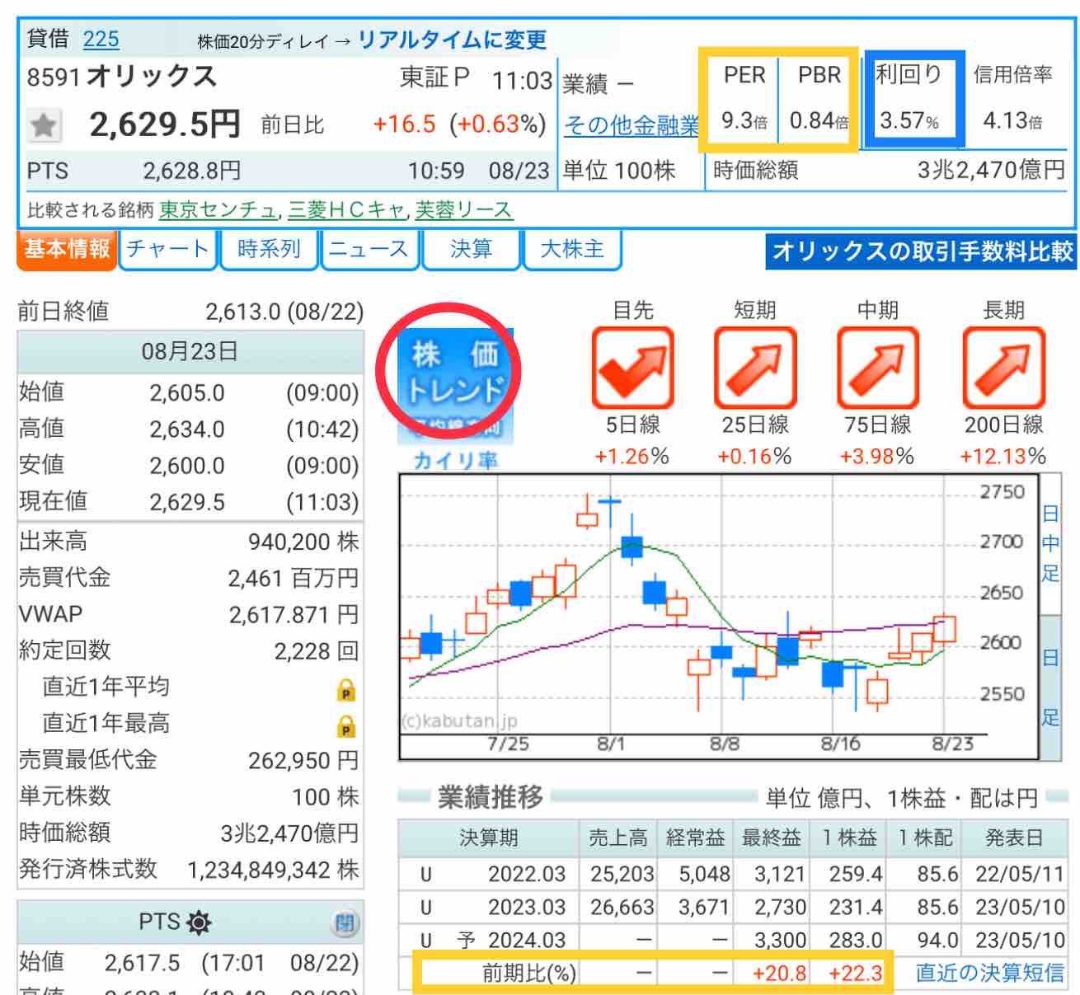Viewport: 1080px width, 995px height.
Task: Click リアルタイムに変更 link
Action: (452, 40)
